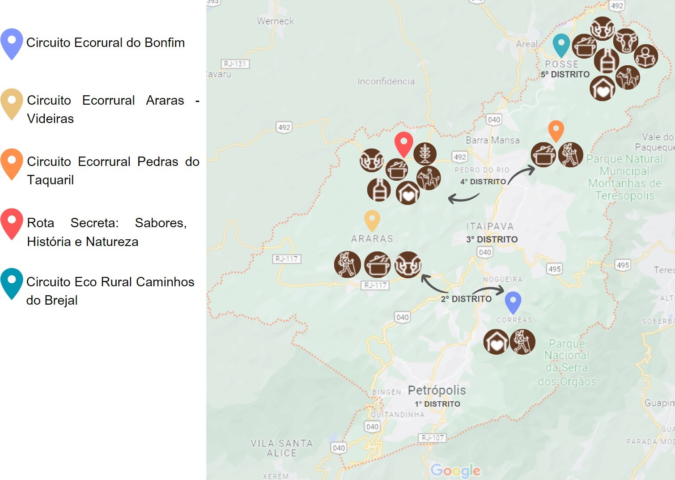Click the bottle icon in Posse cluster
Image resolution: width=675 pixels, height=480 pixels.
click(607, 60)
